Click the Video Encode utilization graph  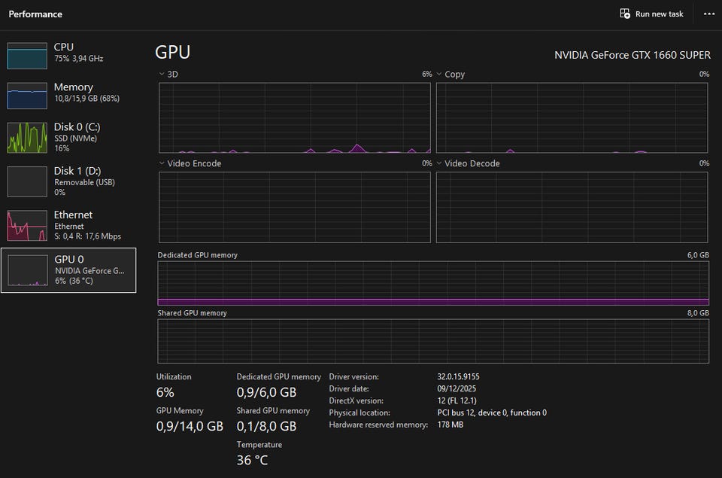[295, 208]
